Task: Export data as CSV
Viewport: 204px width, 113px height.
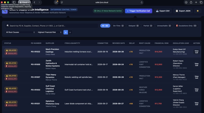Action: (x=163, y=11)
